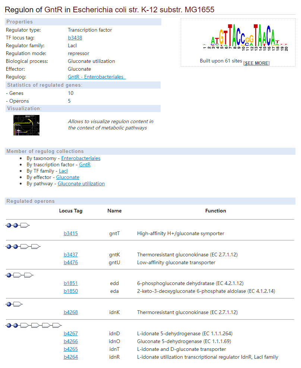
Task: Open the SEE MORE link for binding sites
Action: pyautogui.click(x=256, y=63)
